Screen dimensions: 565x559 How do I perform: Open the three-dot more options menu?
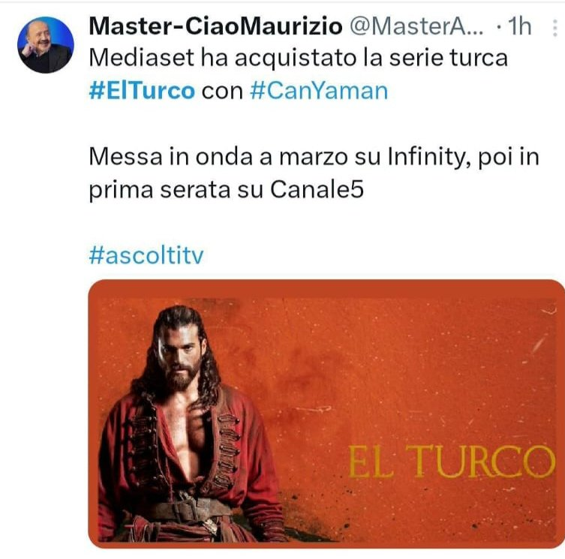pyautogui.click(x=555, y=28)
